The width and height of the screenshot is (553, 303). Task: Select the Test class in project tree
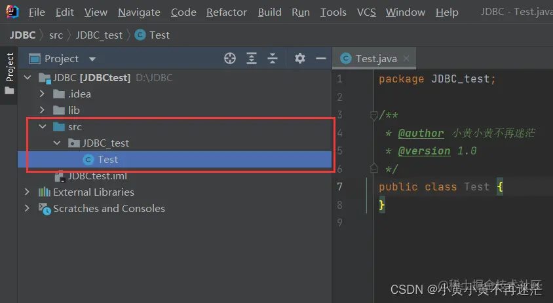pyautogui.click(x=175, y=159)
